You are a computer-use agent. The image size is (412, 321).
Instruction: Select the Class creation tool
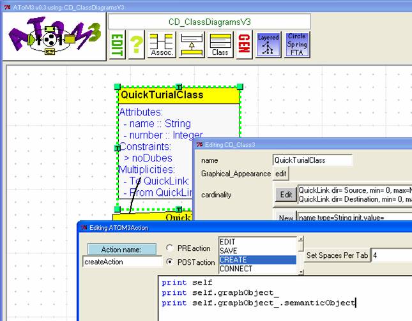click(220, 45)
